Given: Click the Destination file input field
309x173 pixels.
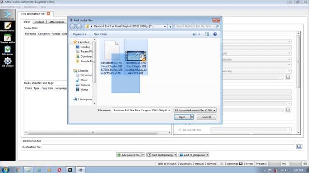Looking at the screenshot, I should click(169, 147).
